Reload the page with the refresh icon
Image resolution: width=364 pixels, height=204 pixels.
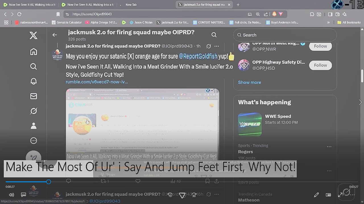(19, 14)
